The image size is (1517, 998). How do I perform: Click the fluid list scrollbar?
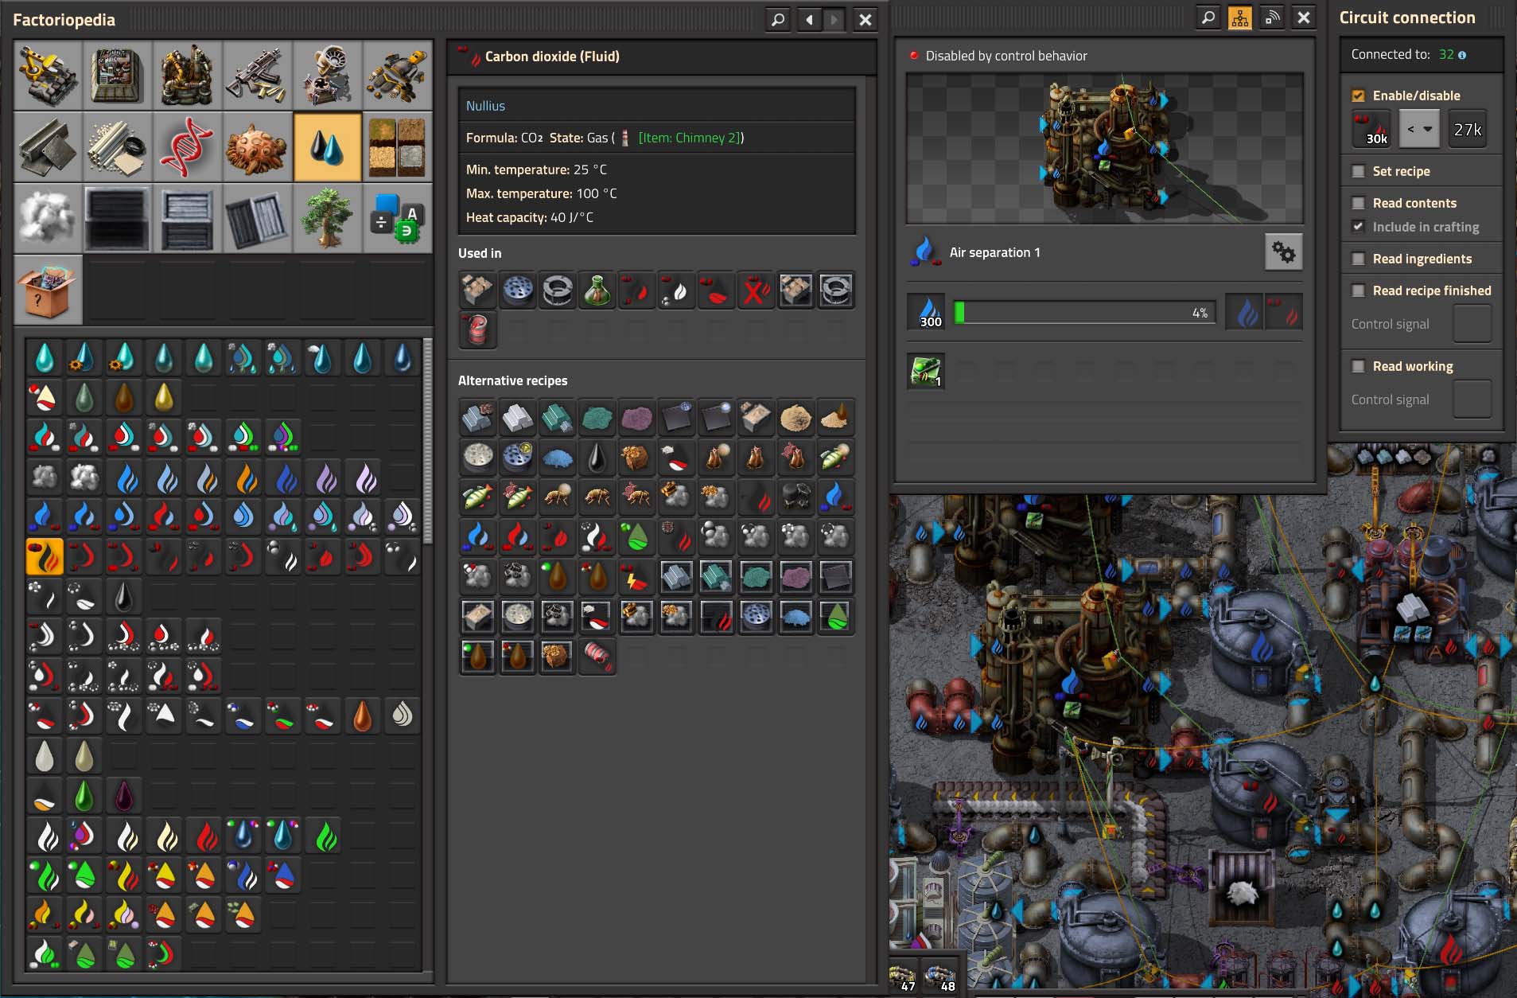(428, 441)
